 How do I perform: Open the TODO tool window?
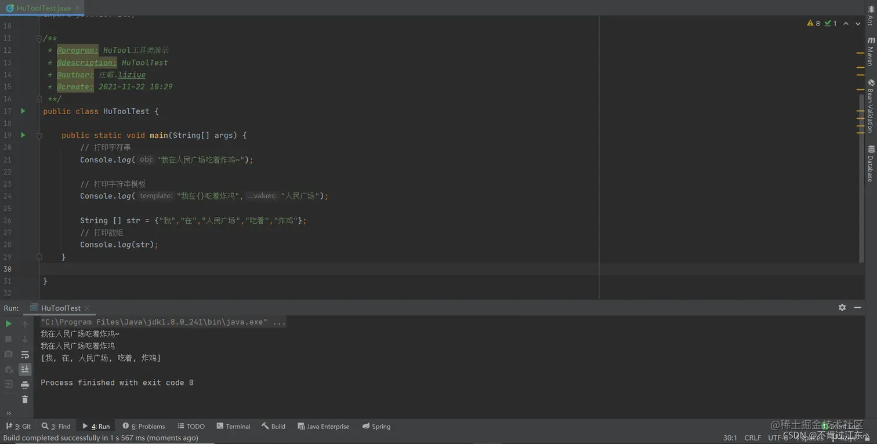pos(191,426)
